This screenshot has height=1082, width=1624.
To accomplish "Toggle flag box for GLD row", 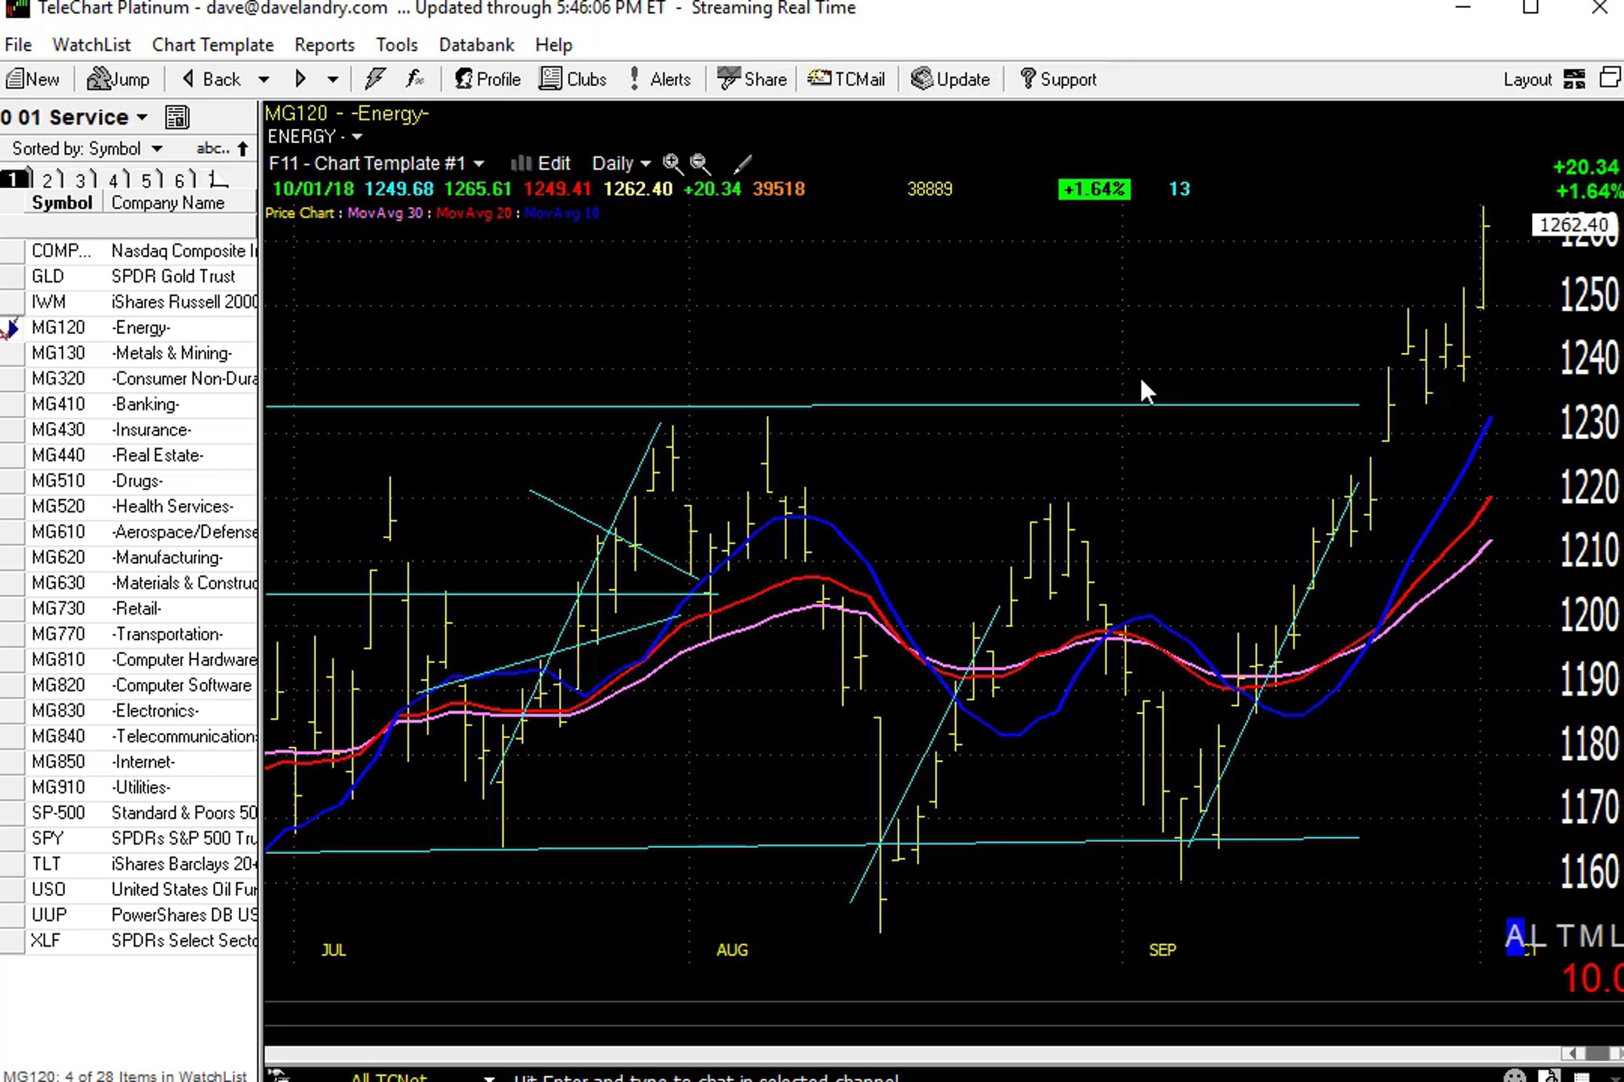I will (x=12, y=277).
